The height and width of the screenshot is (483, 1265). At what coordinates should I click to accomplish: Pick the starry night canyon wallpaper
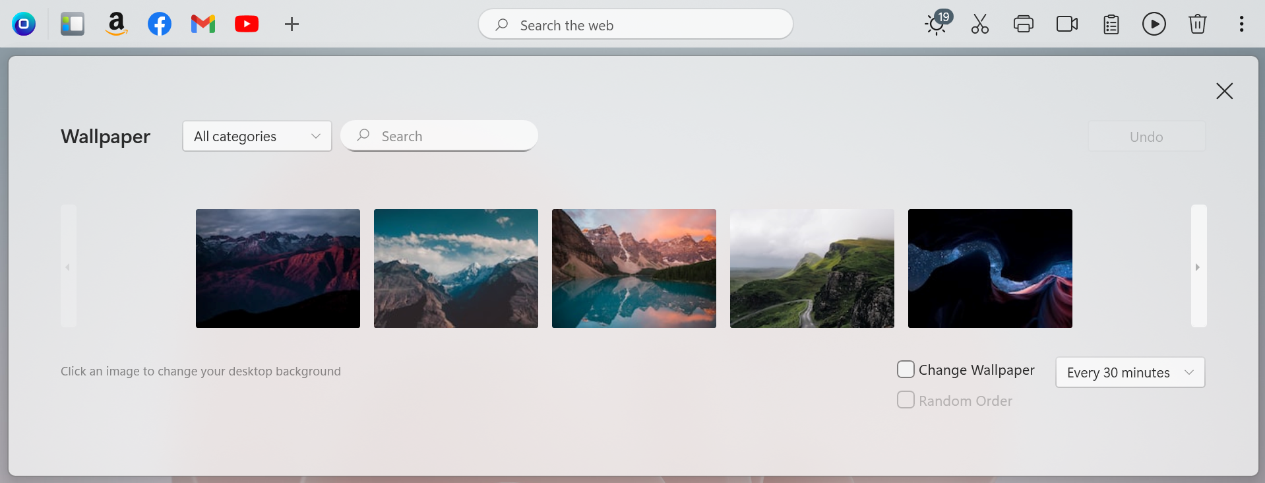[990, 269]
